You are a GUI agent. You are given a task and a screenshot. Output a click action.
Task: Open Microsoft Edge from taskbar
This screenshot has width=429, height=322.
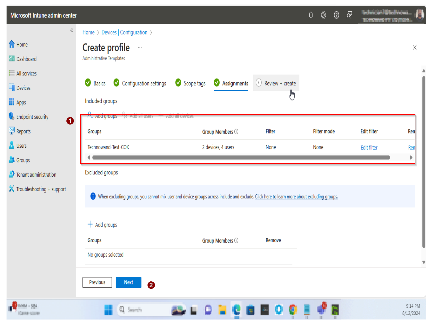pyautogui.click(x=236, y=310)
